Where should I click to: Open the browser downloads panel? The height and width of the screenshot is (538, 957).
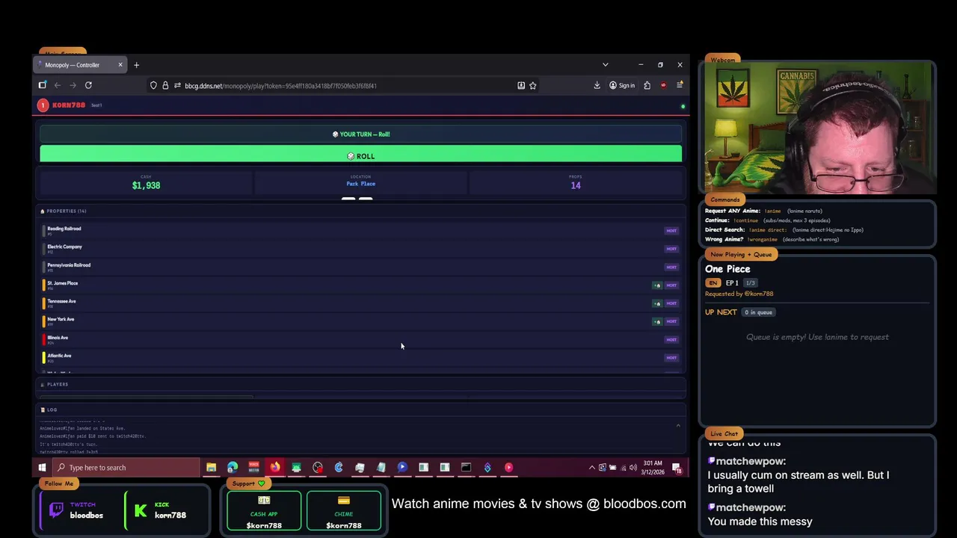[597, 85]
